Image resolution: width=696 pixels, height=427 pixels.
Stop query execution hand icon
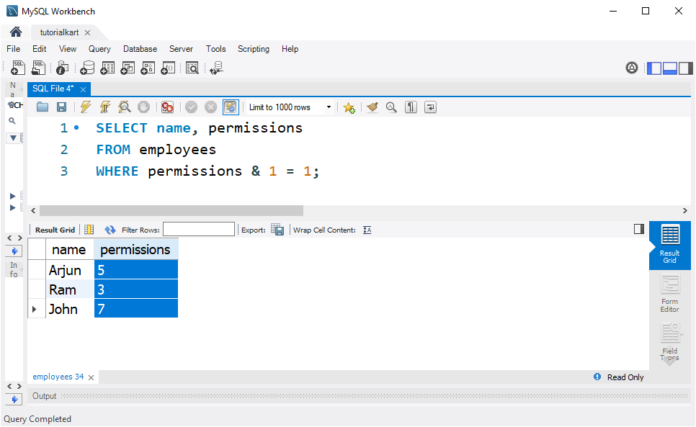(144, 107)
